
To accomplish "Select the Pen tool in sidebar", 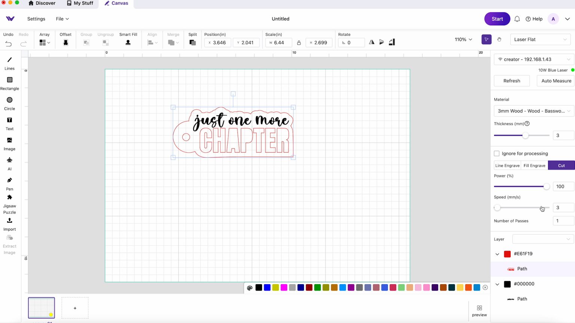I will (9, 180).
